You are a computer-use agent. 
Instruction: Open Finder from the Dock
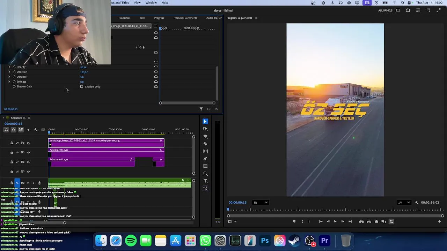101,241
